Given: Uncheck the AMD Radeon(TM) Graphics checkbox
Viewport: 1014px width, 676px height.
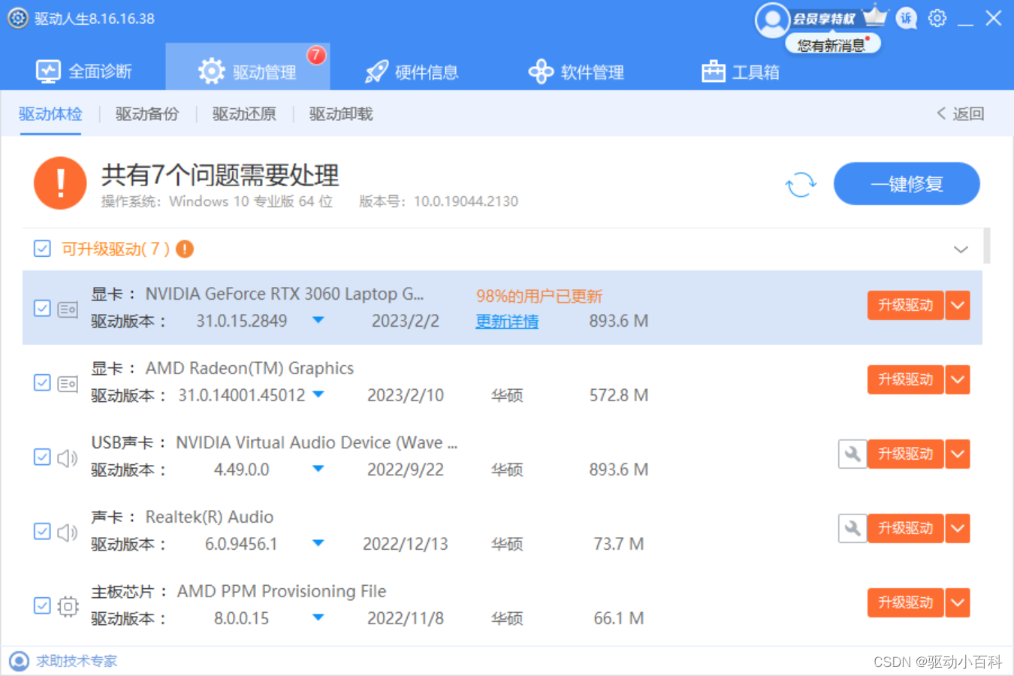Looking at the screenshot, I should click(42, 383).
